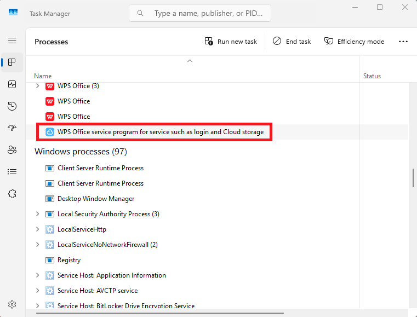Click the Registry process icon
The image size is (417, 317).
[50, 260]
